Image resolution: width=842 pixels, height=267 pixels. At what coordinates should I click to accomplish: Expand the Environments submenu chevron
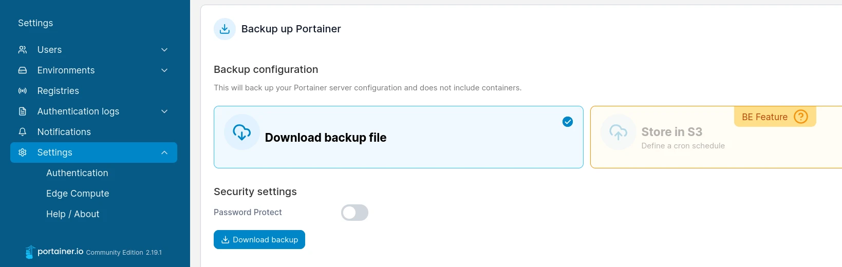(x=164, y=70)
